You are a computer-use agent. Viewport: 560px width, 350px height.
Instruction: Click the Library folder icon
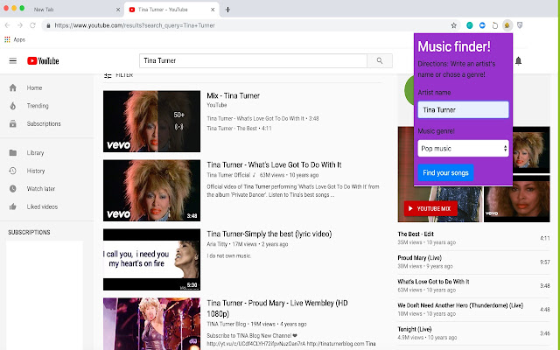pyautogui.click(x=13, y=153)
